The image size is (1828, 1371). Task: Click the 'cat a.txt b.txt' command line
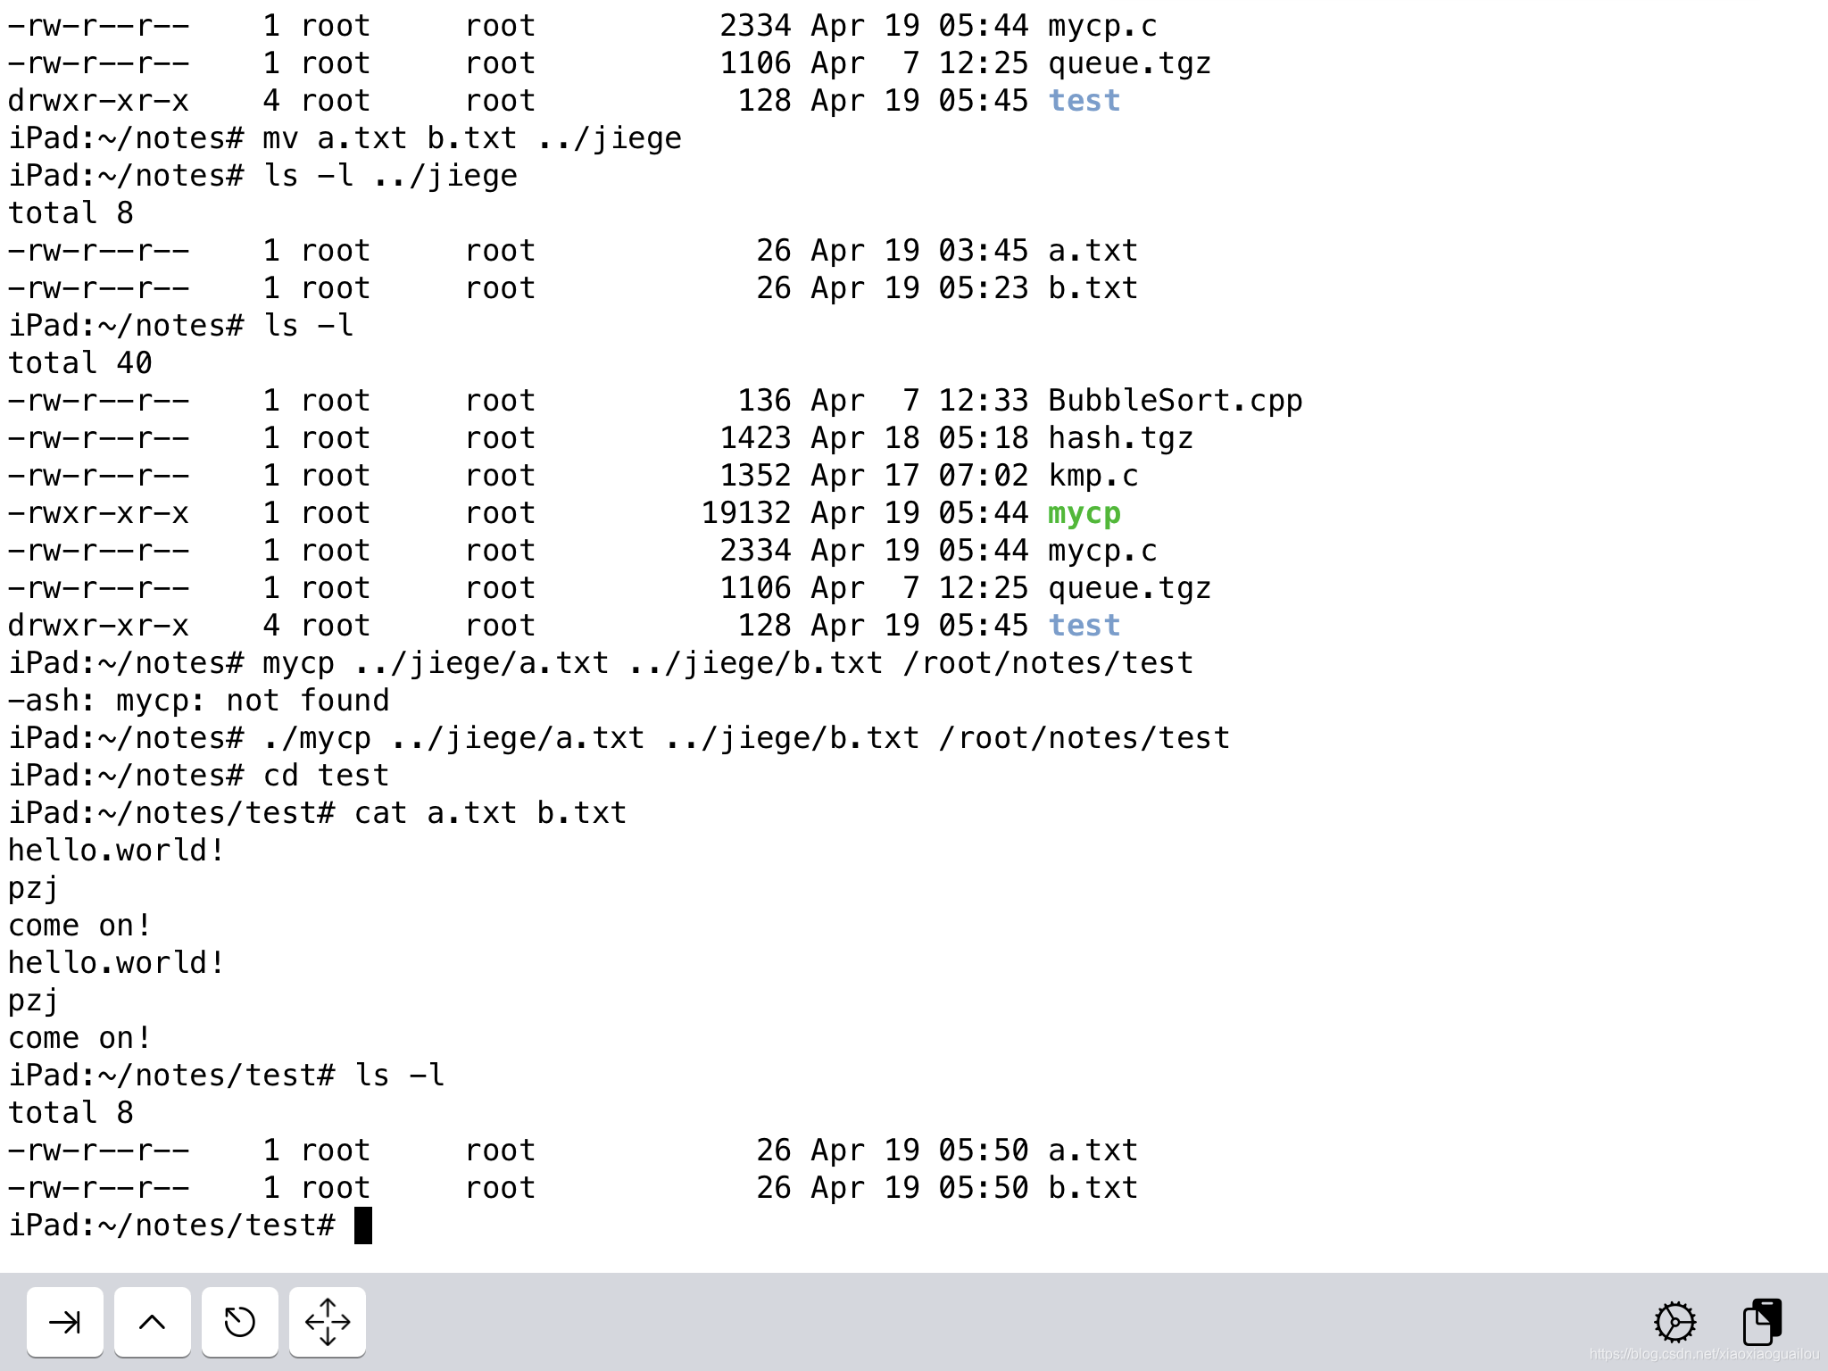click(x=318, y=813)
